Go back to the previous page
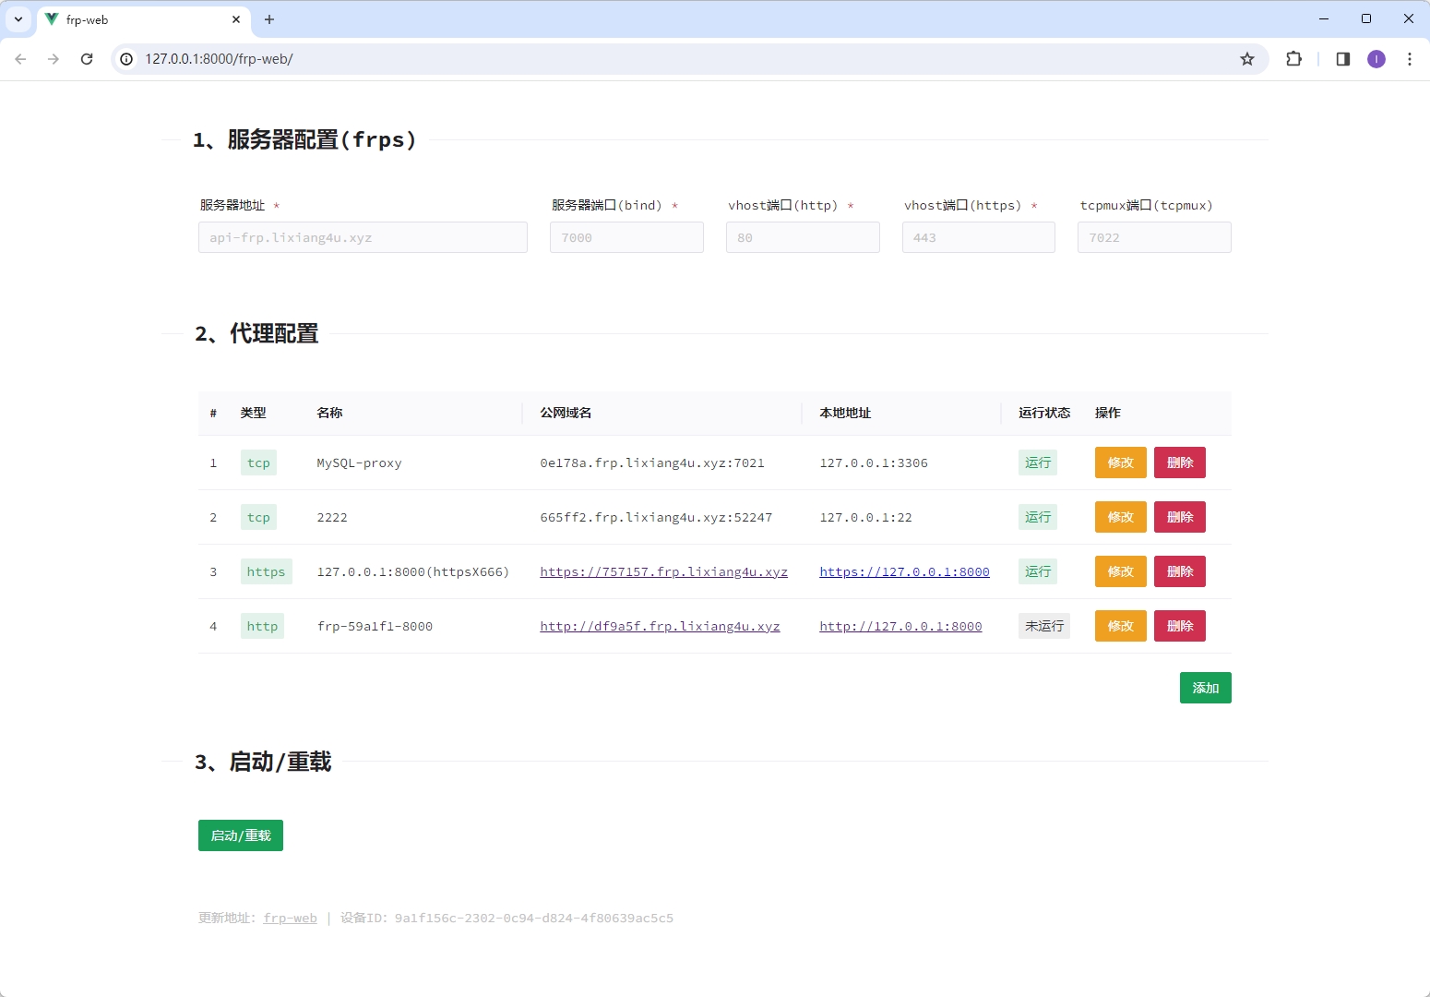Viewport: 1430px width, 997px height. tap(20, 58)
